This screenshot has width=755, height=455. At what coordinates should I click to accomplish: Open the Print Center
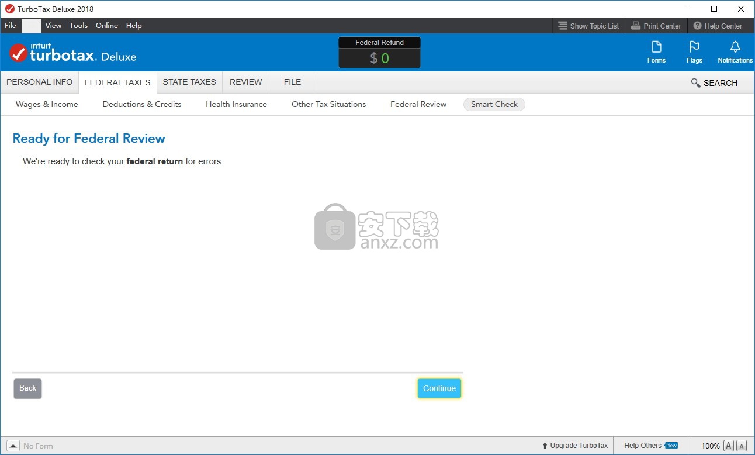656,26
